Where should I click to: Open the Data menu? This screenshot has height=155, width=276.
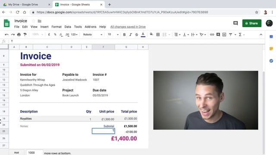point(68,27)
